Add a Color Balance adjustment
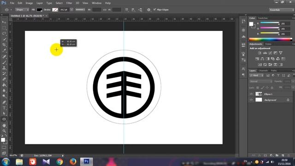295x166 pixels. tap(262, 59)
